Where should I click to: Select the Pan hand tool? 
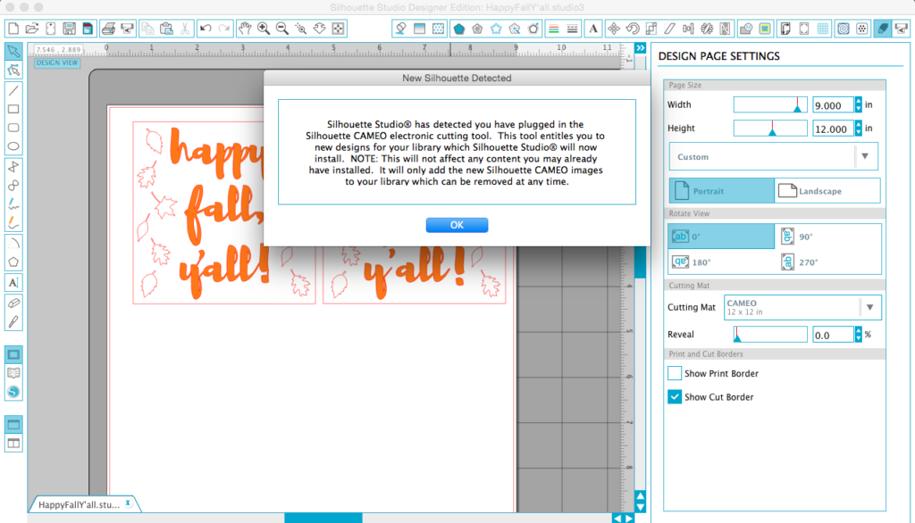pos(245,28)
